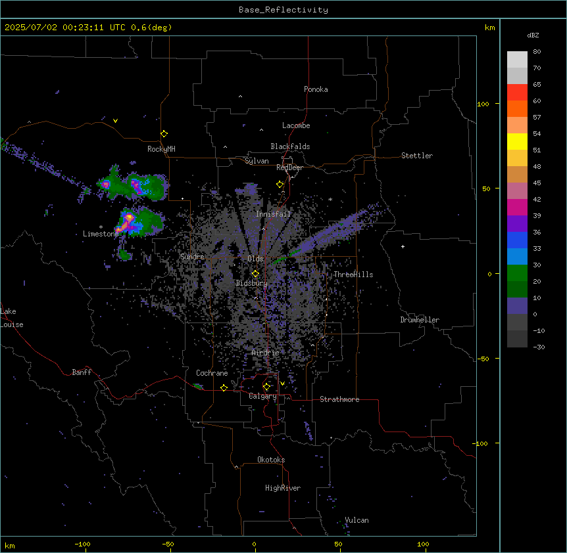Screen dimensions: 567x553
Task: Click the Base_Reflectivity title
Action: pos(283,10)
